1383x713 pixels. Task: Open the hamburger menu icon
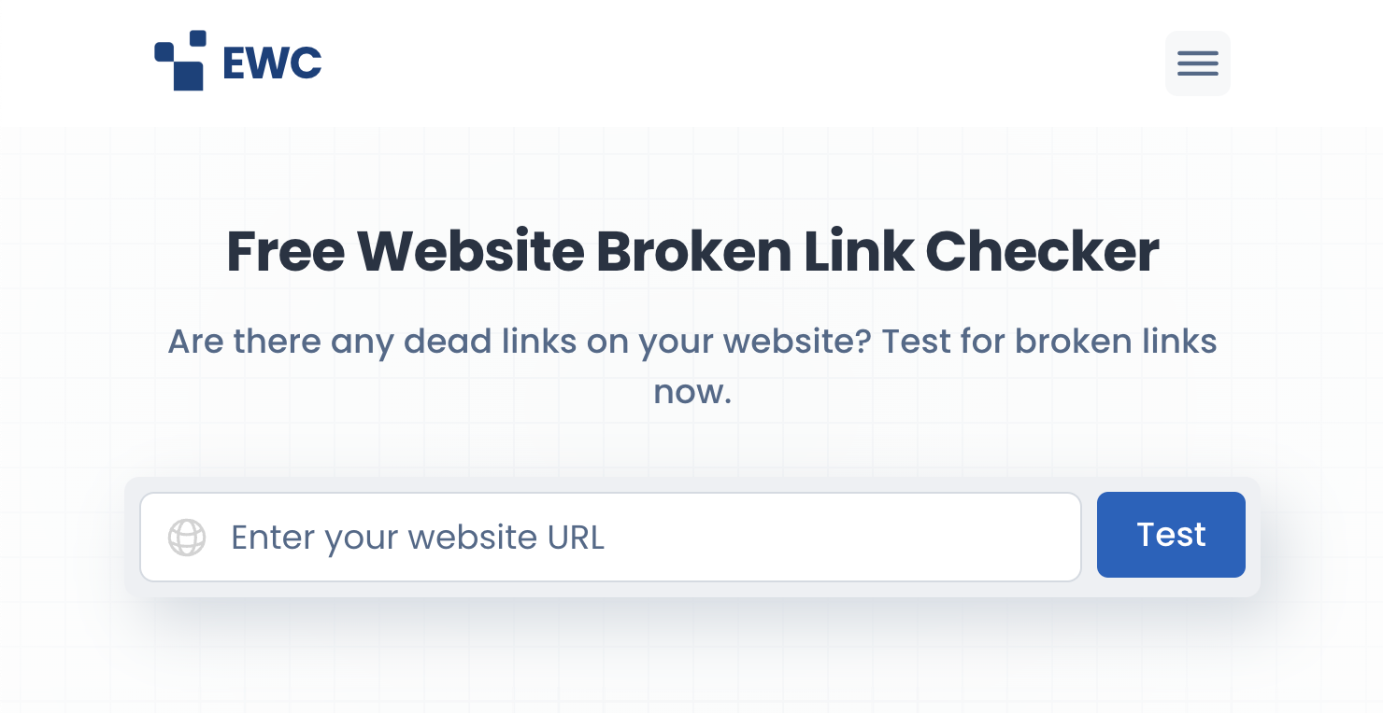pyautogui.click(x=1197, y=63)
